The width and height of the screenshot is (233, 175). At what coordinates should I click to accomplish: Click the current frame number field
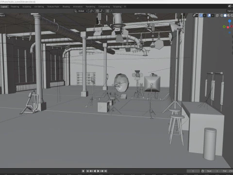click(x=193, y=171)
